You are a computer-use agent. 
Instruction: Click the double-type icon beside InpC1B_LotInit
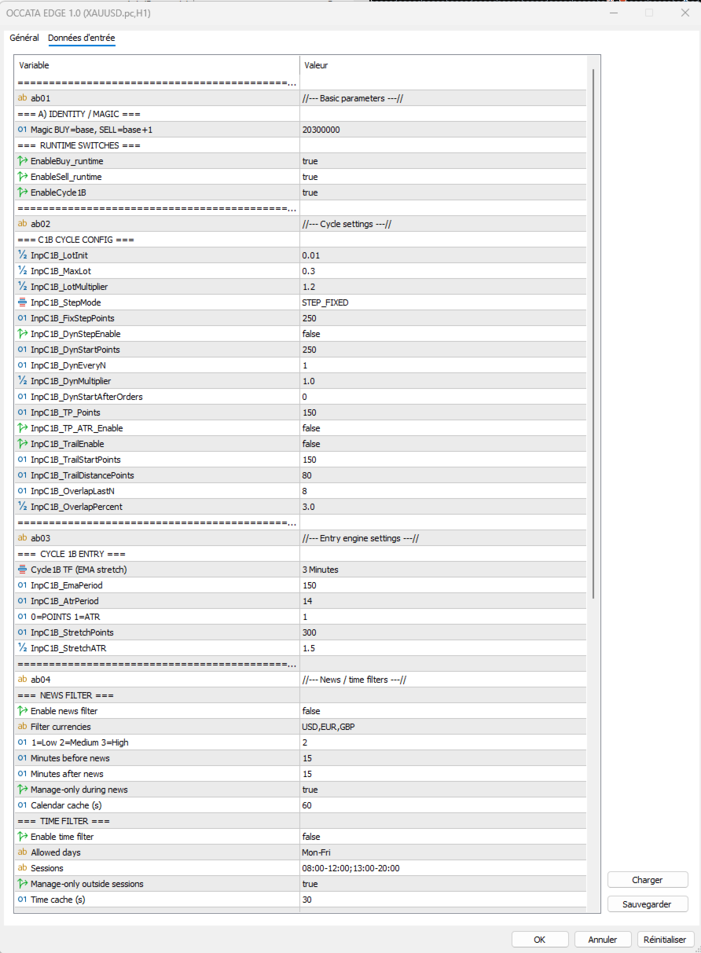pyautogui.click(x=22, y=255)
